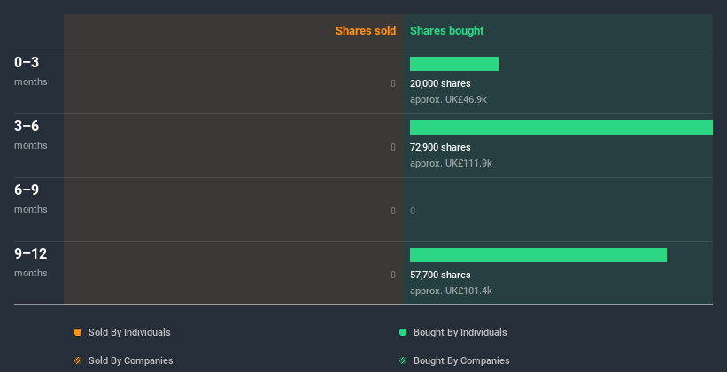The height and width of the screenshot is (372, 727).
Task: Click the 9–12 months sold zero value
Action: [x=393, y=275]
